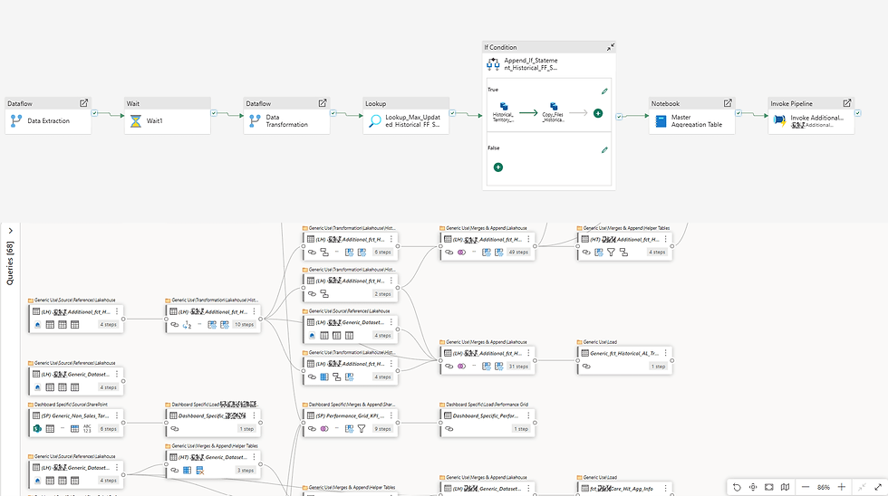The height and width of the screenshot is (496, 888).
Task: Select the Data Extraction branch icon
Action: pyautogui.click(x=16, y=120)
